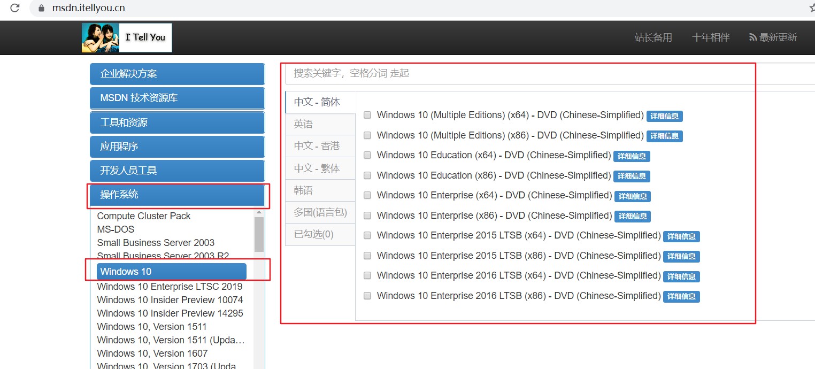The height and width of the screenshot is (369, 815).
Task: Switch to the 中文 - 香港 tab
Action: pos(320,146)
